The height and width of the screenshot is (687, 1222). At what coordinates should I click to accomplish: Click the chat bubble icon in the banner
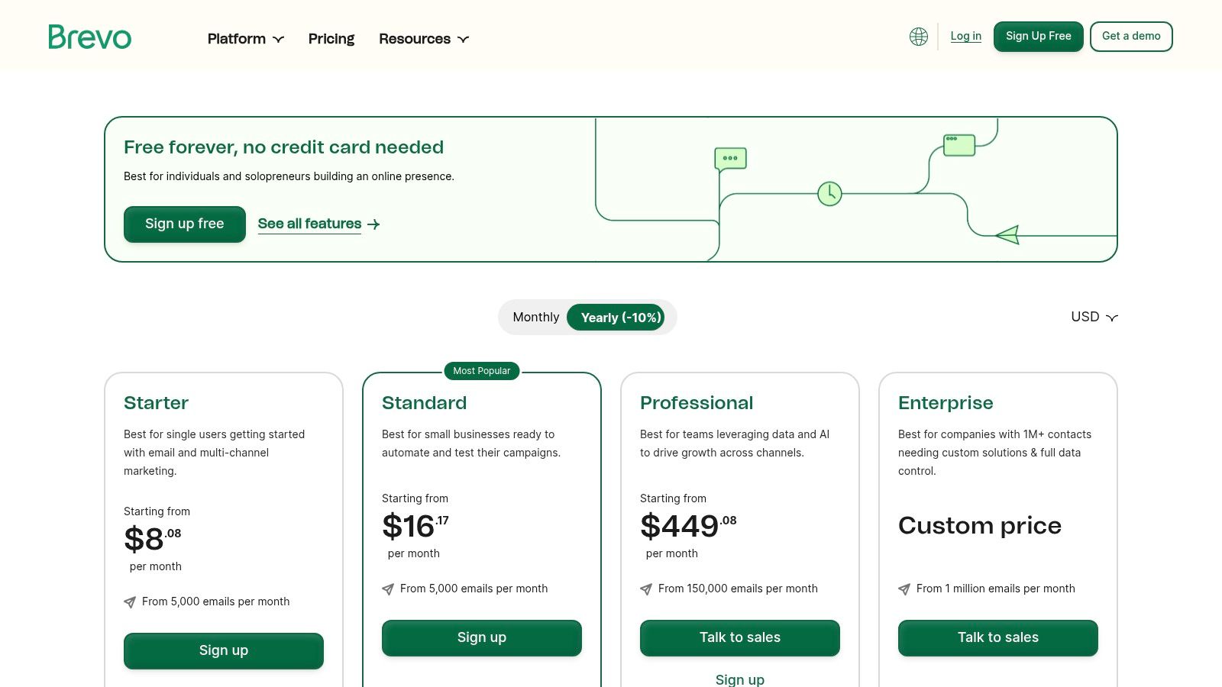(x=730, y=159)
